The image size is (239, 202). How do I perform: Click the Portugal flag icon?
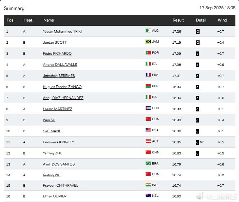coord(148,53)
